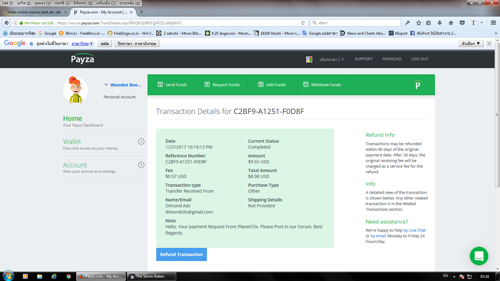
Task: Open Windows Media Player from taskbar
Action: (25, 276)
